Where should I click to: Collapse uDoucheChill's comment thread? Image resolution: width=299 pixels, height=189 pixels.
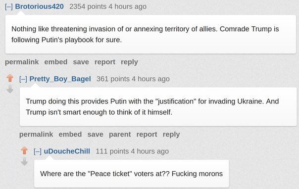(x=38, y=151)
